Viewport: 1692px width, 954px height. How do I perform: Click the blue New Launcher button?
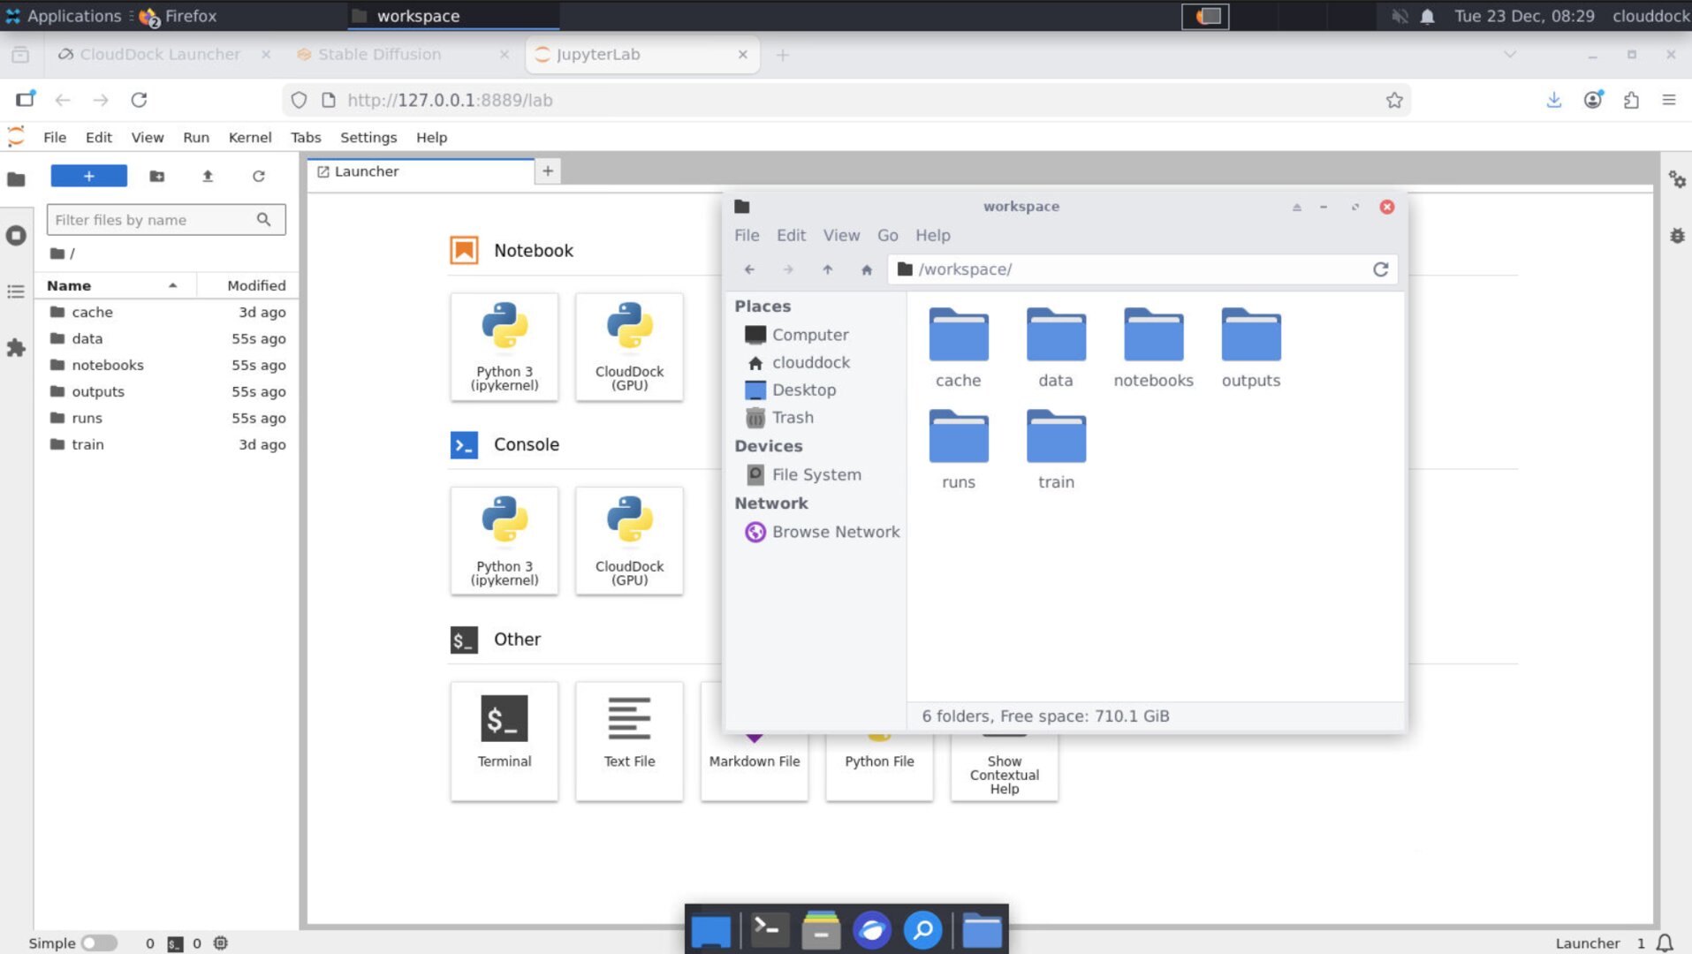click(88, 176)
